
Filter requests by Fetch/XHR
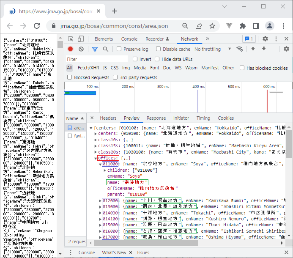click(x=88, y=68)
